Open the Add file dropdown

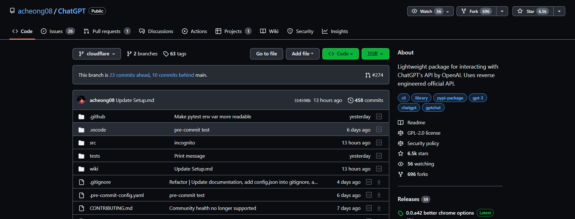pos(302,54)
